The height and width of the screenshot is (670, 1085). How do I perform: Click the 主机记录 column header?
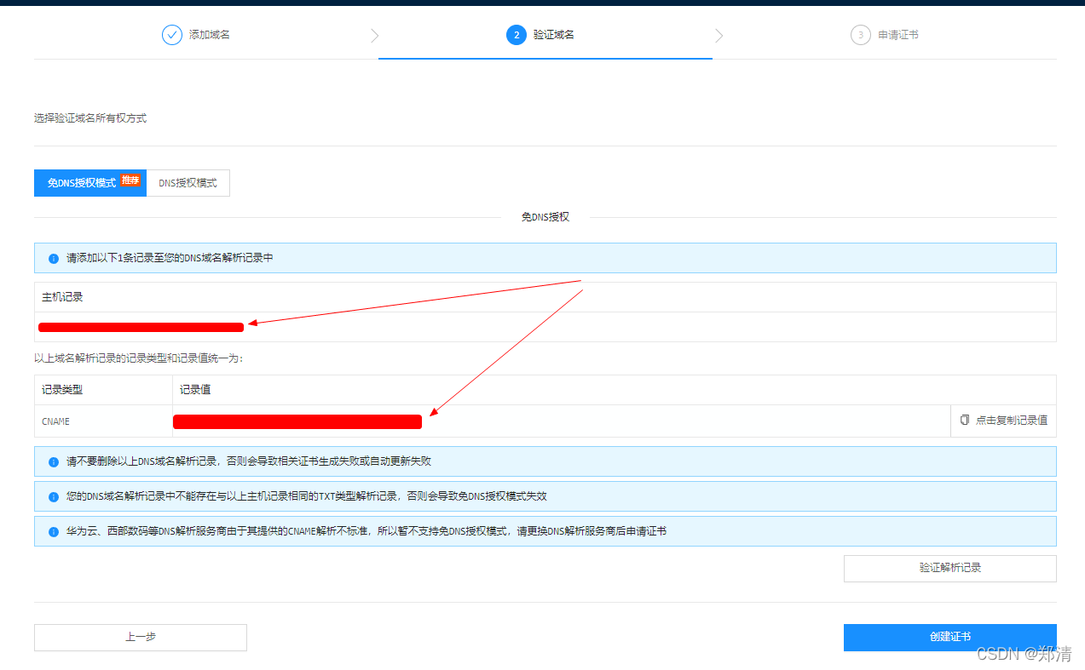pos(63,297)
